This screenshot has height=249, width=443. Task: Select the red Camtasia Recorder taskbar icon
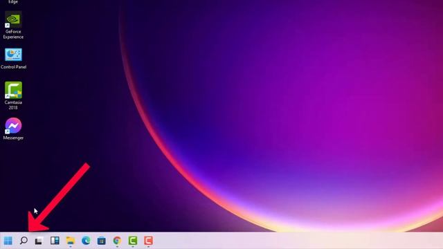(x=148, y=241)
